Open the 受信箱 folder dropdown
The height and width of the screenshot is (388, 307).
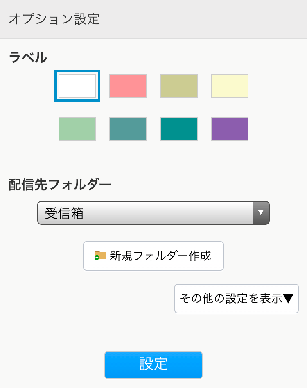tap(153, 213)
